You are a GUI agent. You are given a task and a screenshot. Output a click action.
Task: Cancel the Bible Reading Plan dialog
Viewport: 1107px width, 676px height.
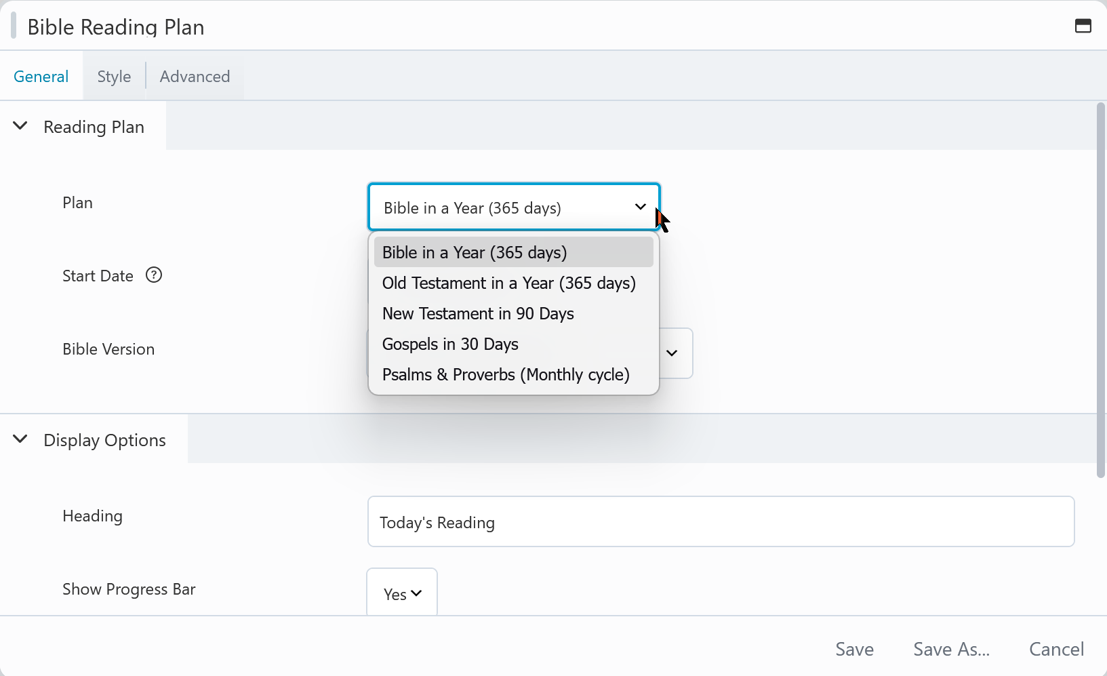click(x=1056, y=650)
